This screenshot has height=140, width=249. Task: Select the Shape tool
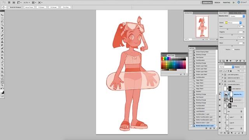[2, 72]
